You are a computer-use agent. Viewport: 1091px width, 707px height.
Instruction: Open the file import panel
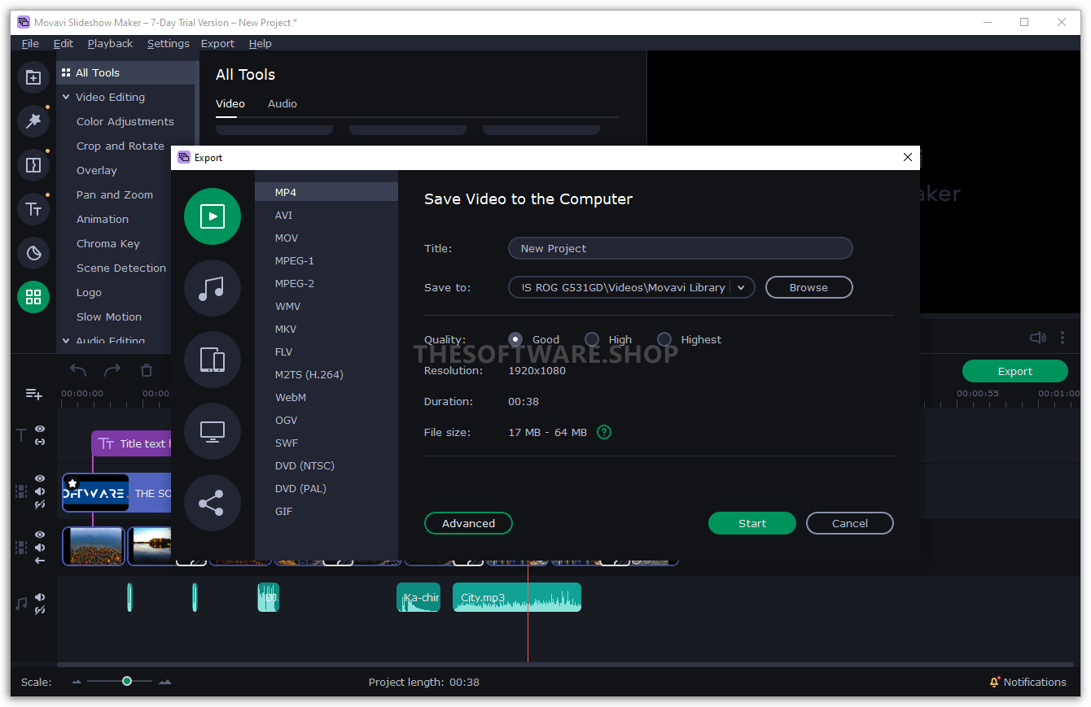(33, 76)
